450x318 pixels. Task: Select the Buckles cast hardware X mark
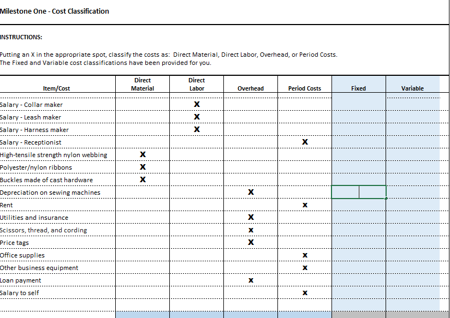[x=143, y=179]
